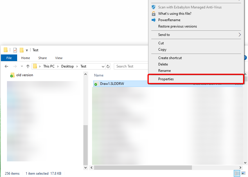Open the File tab in Explorer
The height and width of the screenshot is (177, 248).
click(x=9, y=58)
